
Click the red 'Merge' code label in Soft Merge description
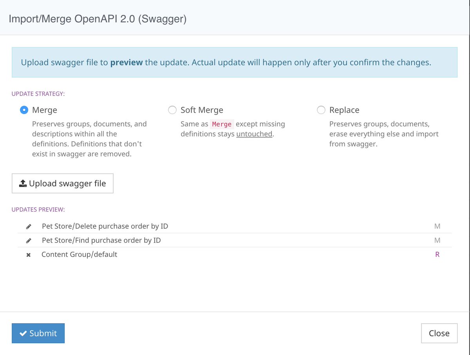[x=222, y=124]
